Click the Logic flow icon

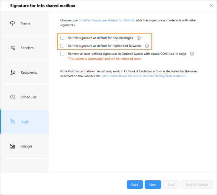point(13,122)
